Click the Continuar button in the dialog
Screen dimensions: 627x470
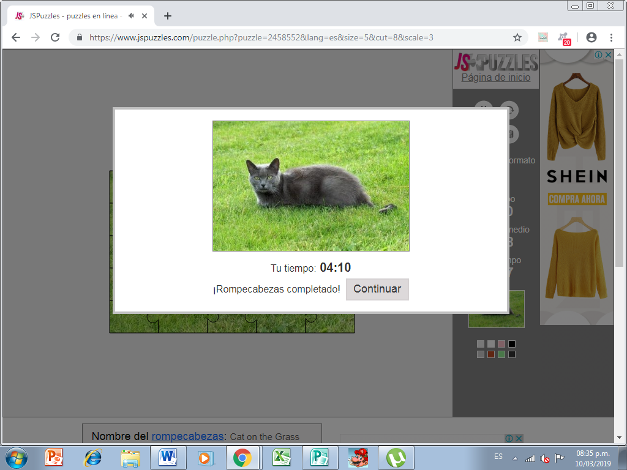click(377, 289)
